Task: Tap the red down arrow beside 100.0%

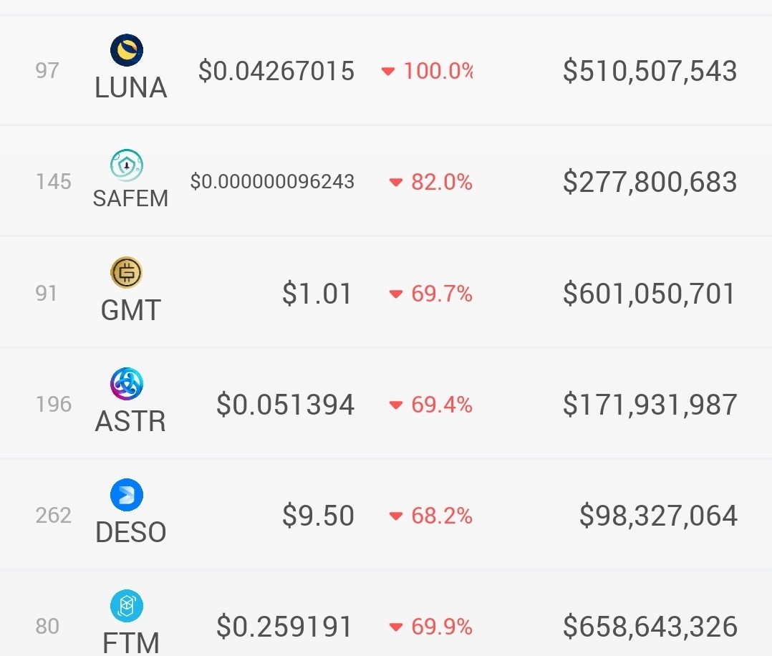Action: tap(388, 72)
